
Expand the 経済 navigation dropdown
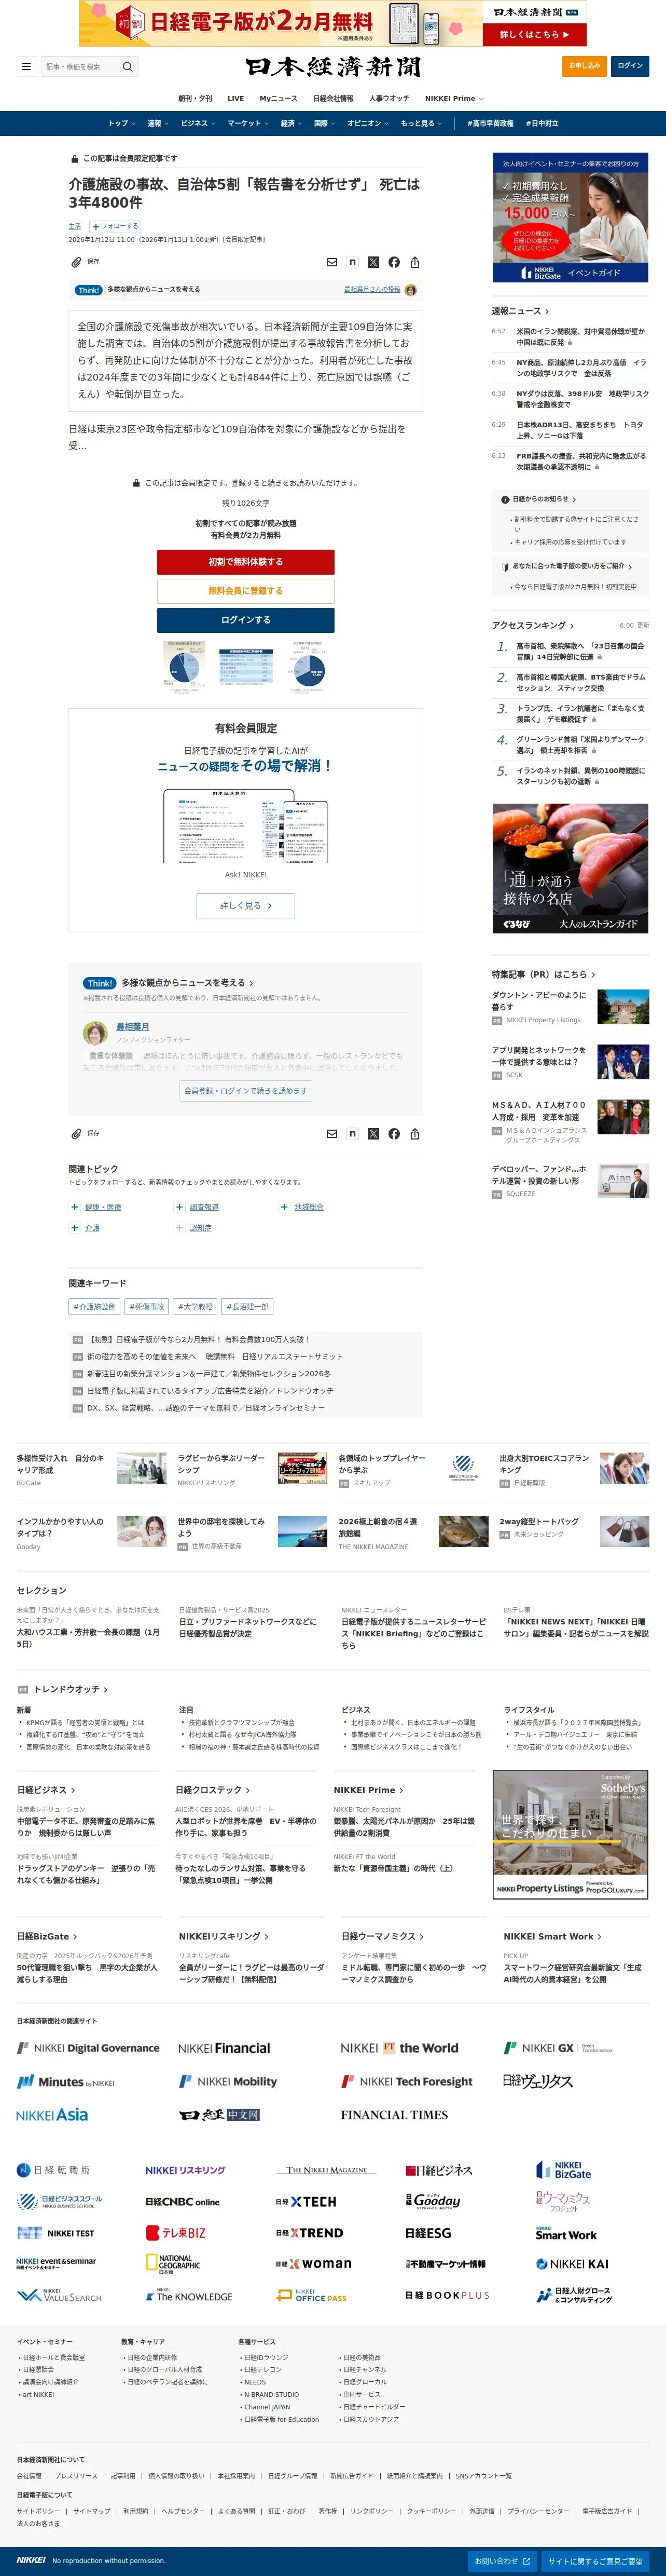pyautogui.click(x=290, y=124)
